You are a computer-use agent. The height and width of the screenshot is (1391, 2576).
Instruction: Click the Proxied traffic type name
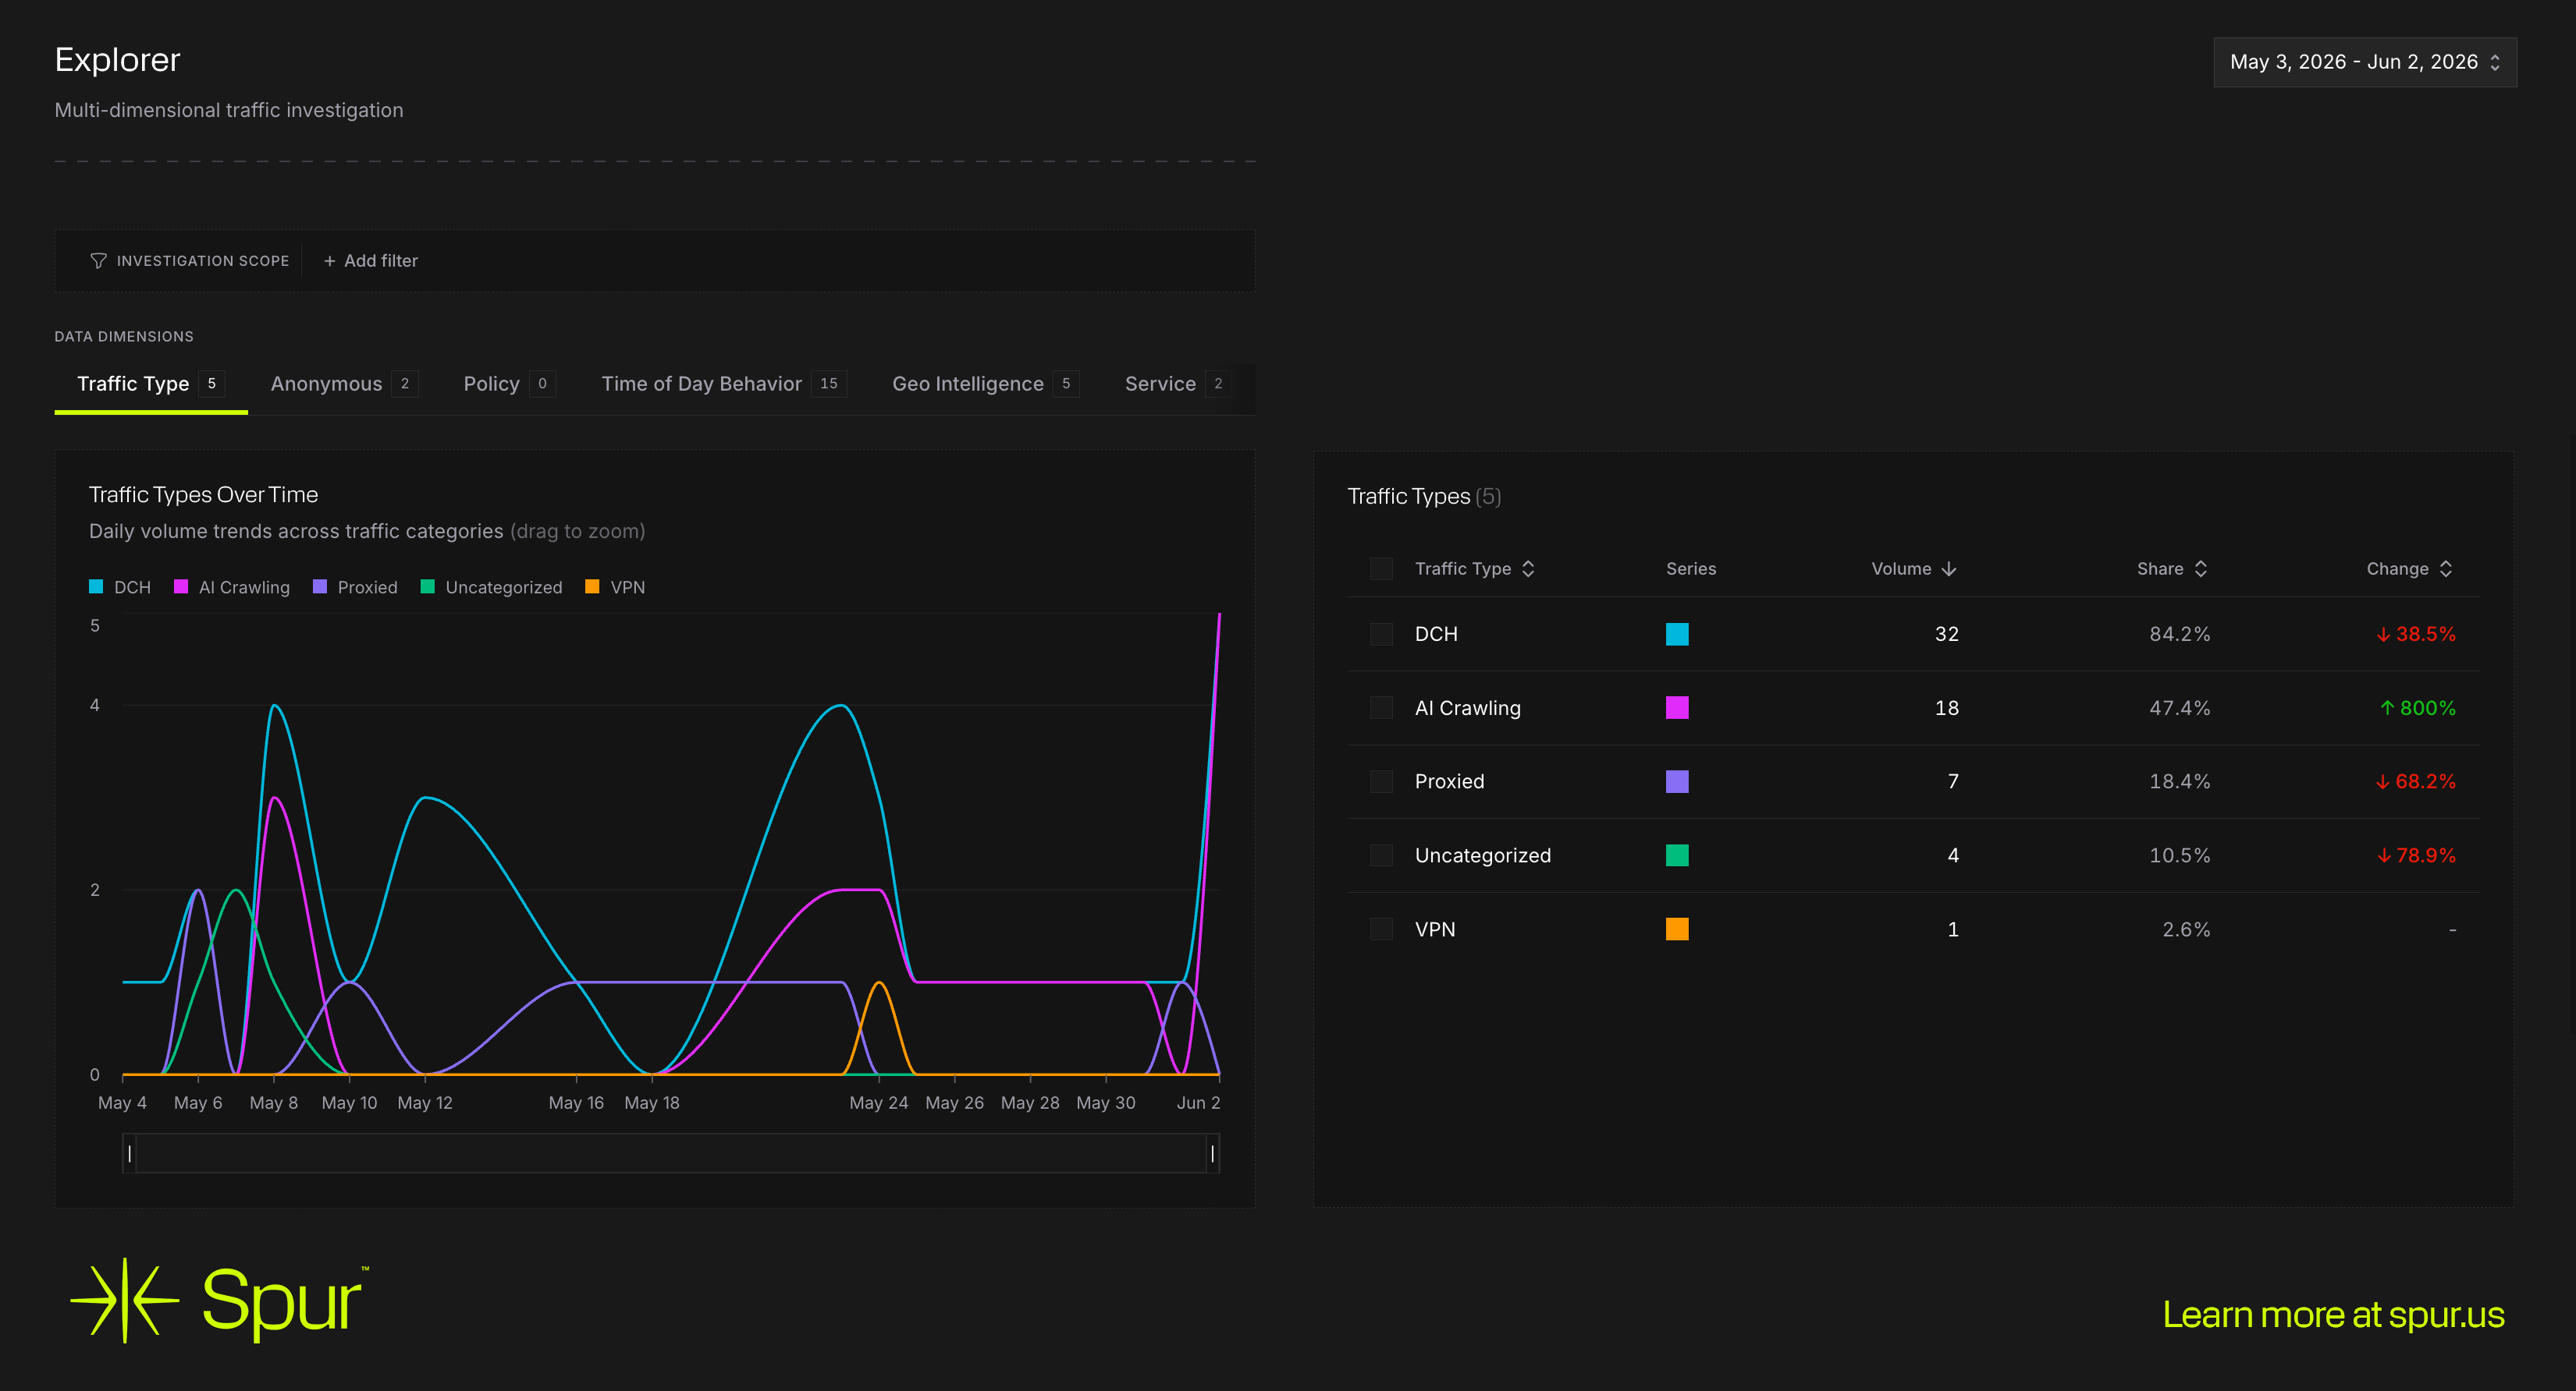[x=1449, y=781]
